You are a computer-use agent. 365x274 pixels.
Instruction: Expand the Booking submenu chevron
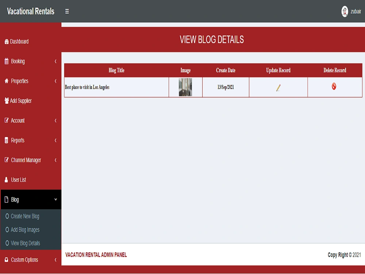tap(55, 61)
